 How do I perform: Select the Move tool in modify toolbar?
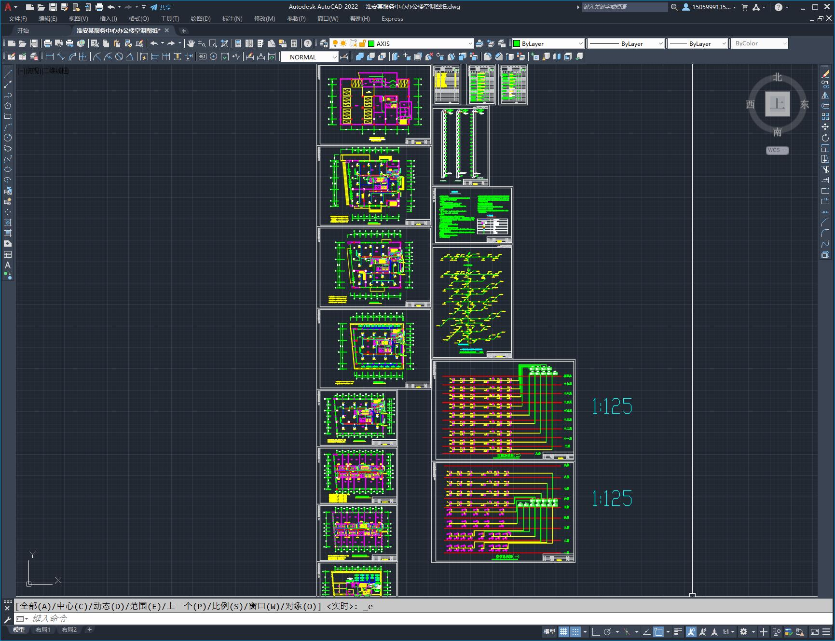(825, 127)
